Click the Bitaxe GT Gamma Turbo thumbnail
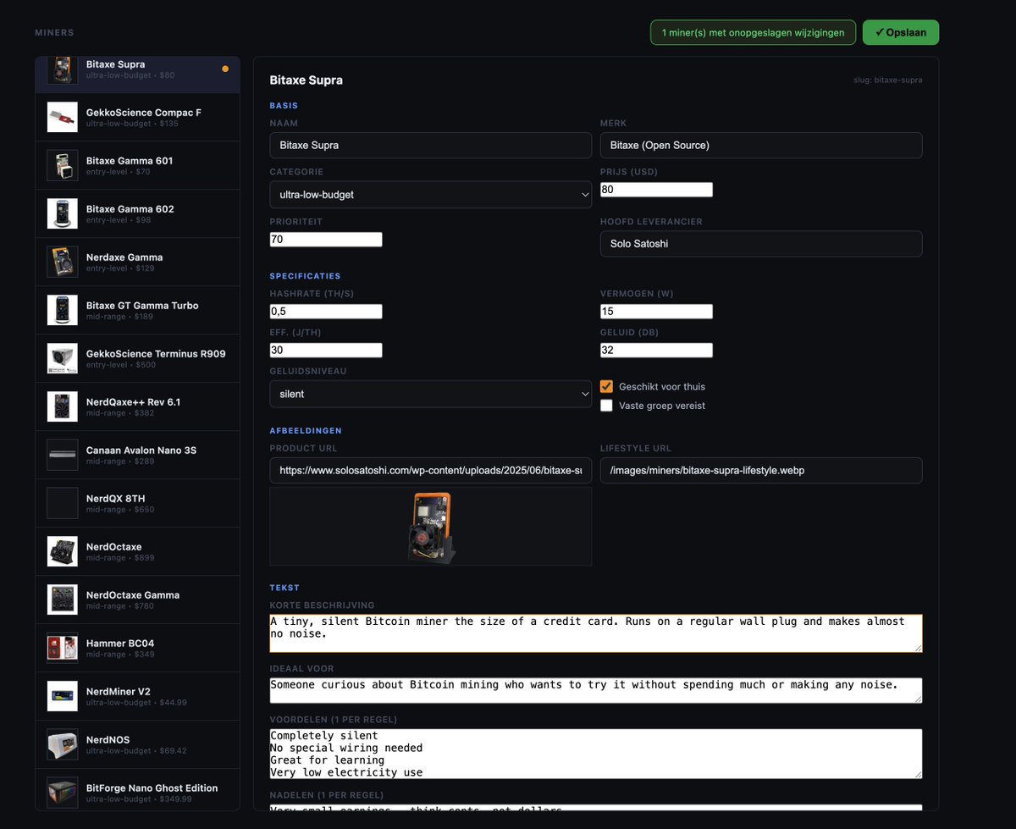 click(63, 310)
